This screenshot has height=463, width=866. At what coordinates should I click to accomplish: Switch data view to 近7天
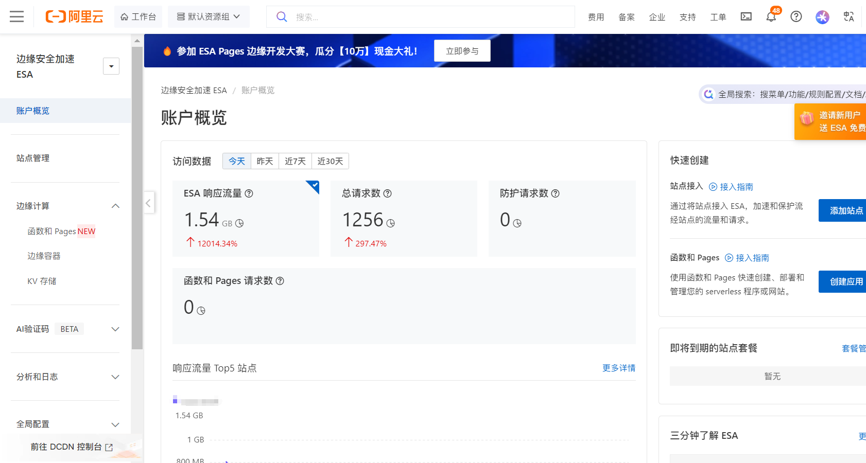click(295, 161)
